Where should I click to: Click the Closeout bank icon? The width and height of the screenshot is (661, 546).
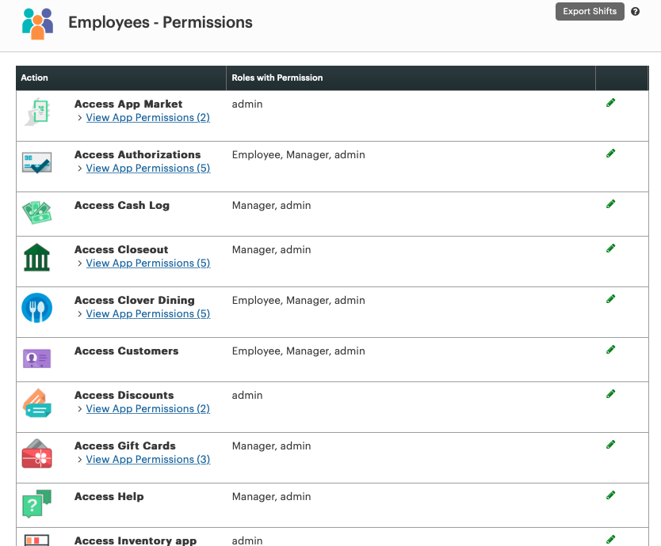[x=36, y=255]
